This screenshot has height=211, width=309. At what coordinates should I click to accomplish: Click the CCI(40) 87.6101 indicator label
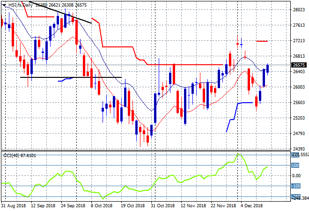pos(20,156)
